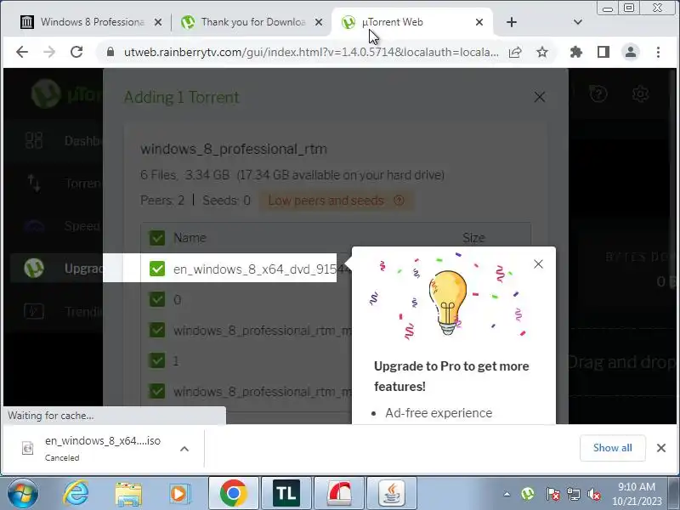Open the Chrome extensions puzzle icon
Viewport: 680px width, 510px height.
(576, 53)
